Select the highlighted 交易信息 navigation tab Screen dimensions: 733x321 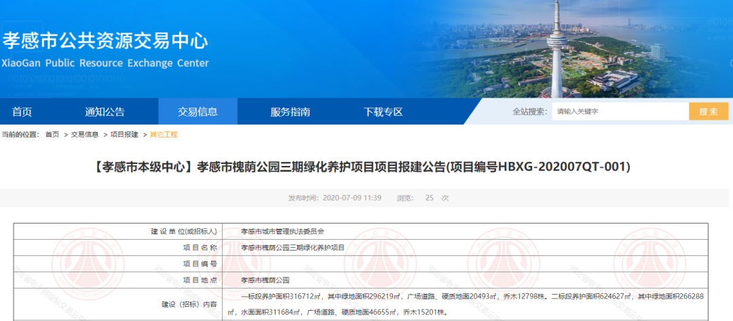coord(198,112)
